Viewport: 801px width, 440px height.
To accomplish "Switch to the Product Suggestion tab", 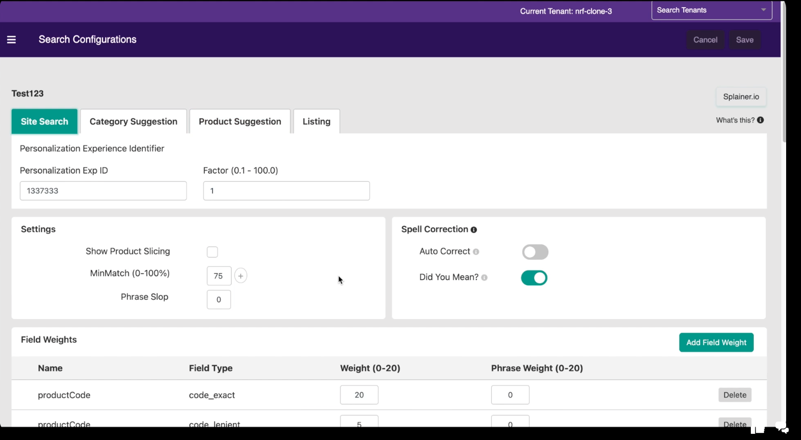I will tap(240, 121).
